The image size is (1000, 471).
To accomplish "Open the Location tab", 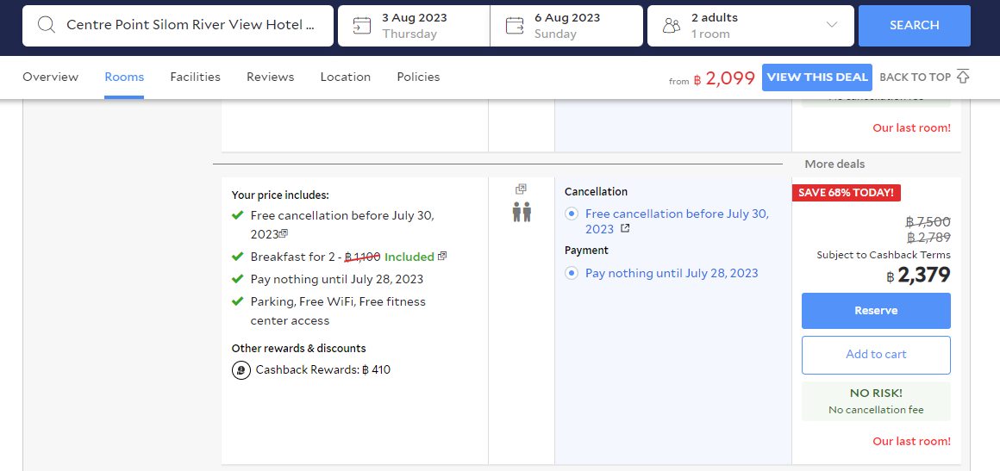I will click(x=346, y=77).
